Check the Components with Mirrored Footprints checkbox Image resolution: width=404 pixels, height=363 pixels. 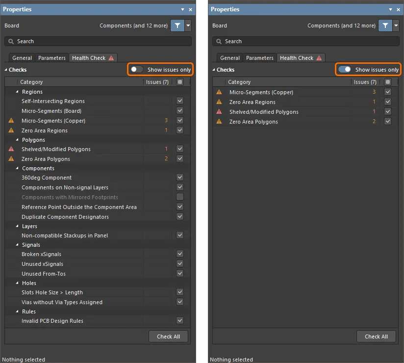(x=180, y=197)
